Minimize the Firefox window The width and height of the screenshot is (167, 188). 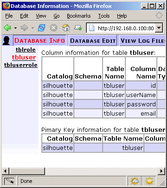click(144, 6)
